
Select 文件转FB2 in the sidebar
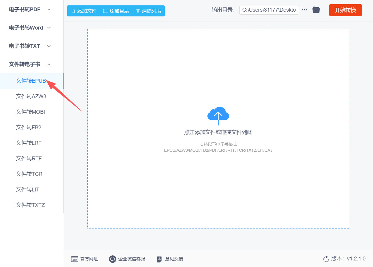[x=32, y=128]
